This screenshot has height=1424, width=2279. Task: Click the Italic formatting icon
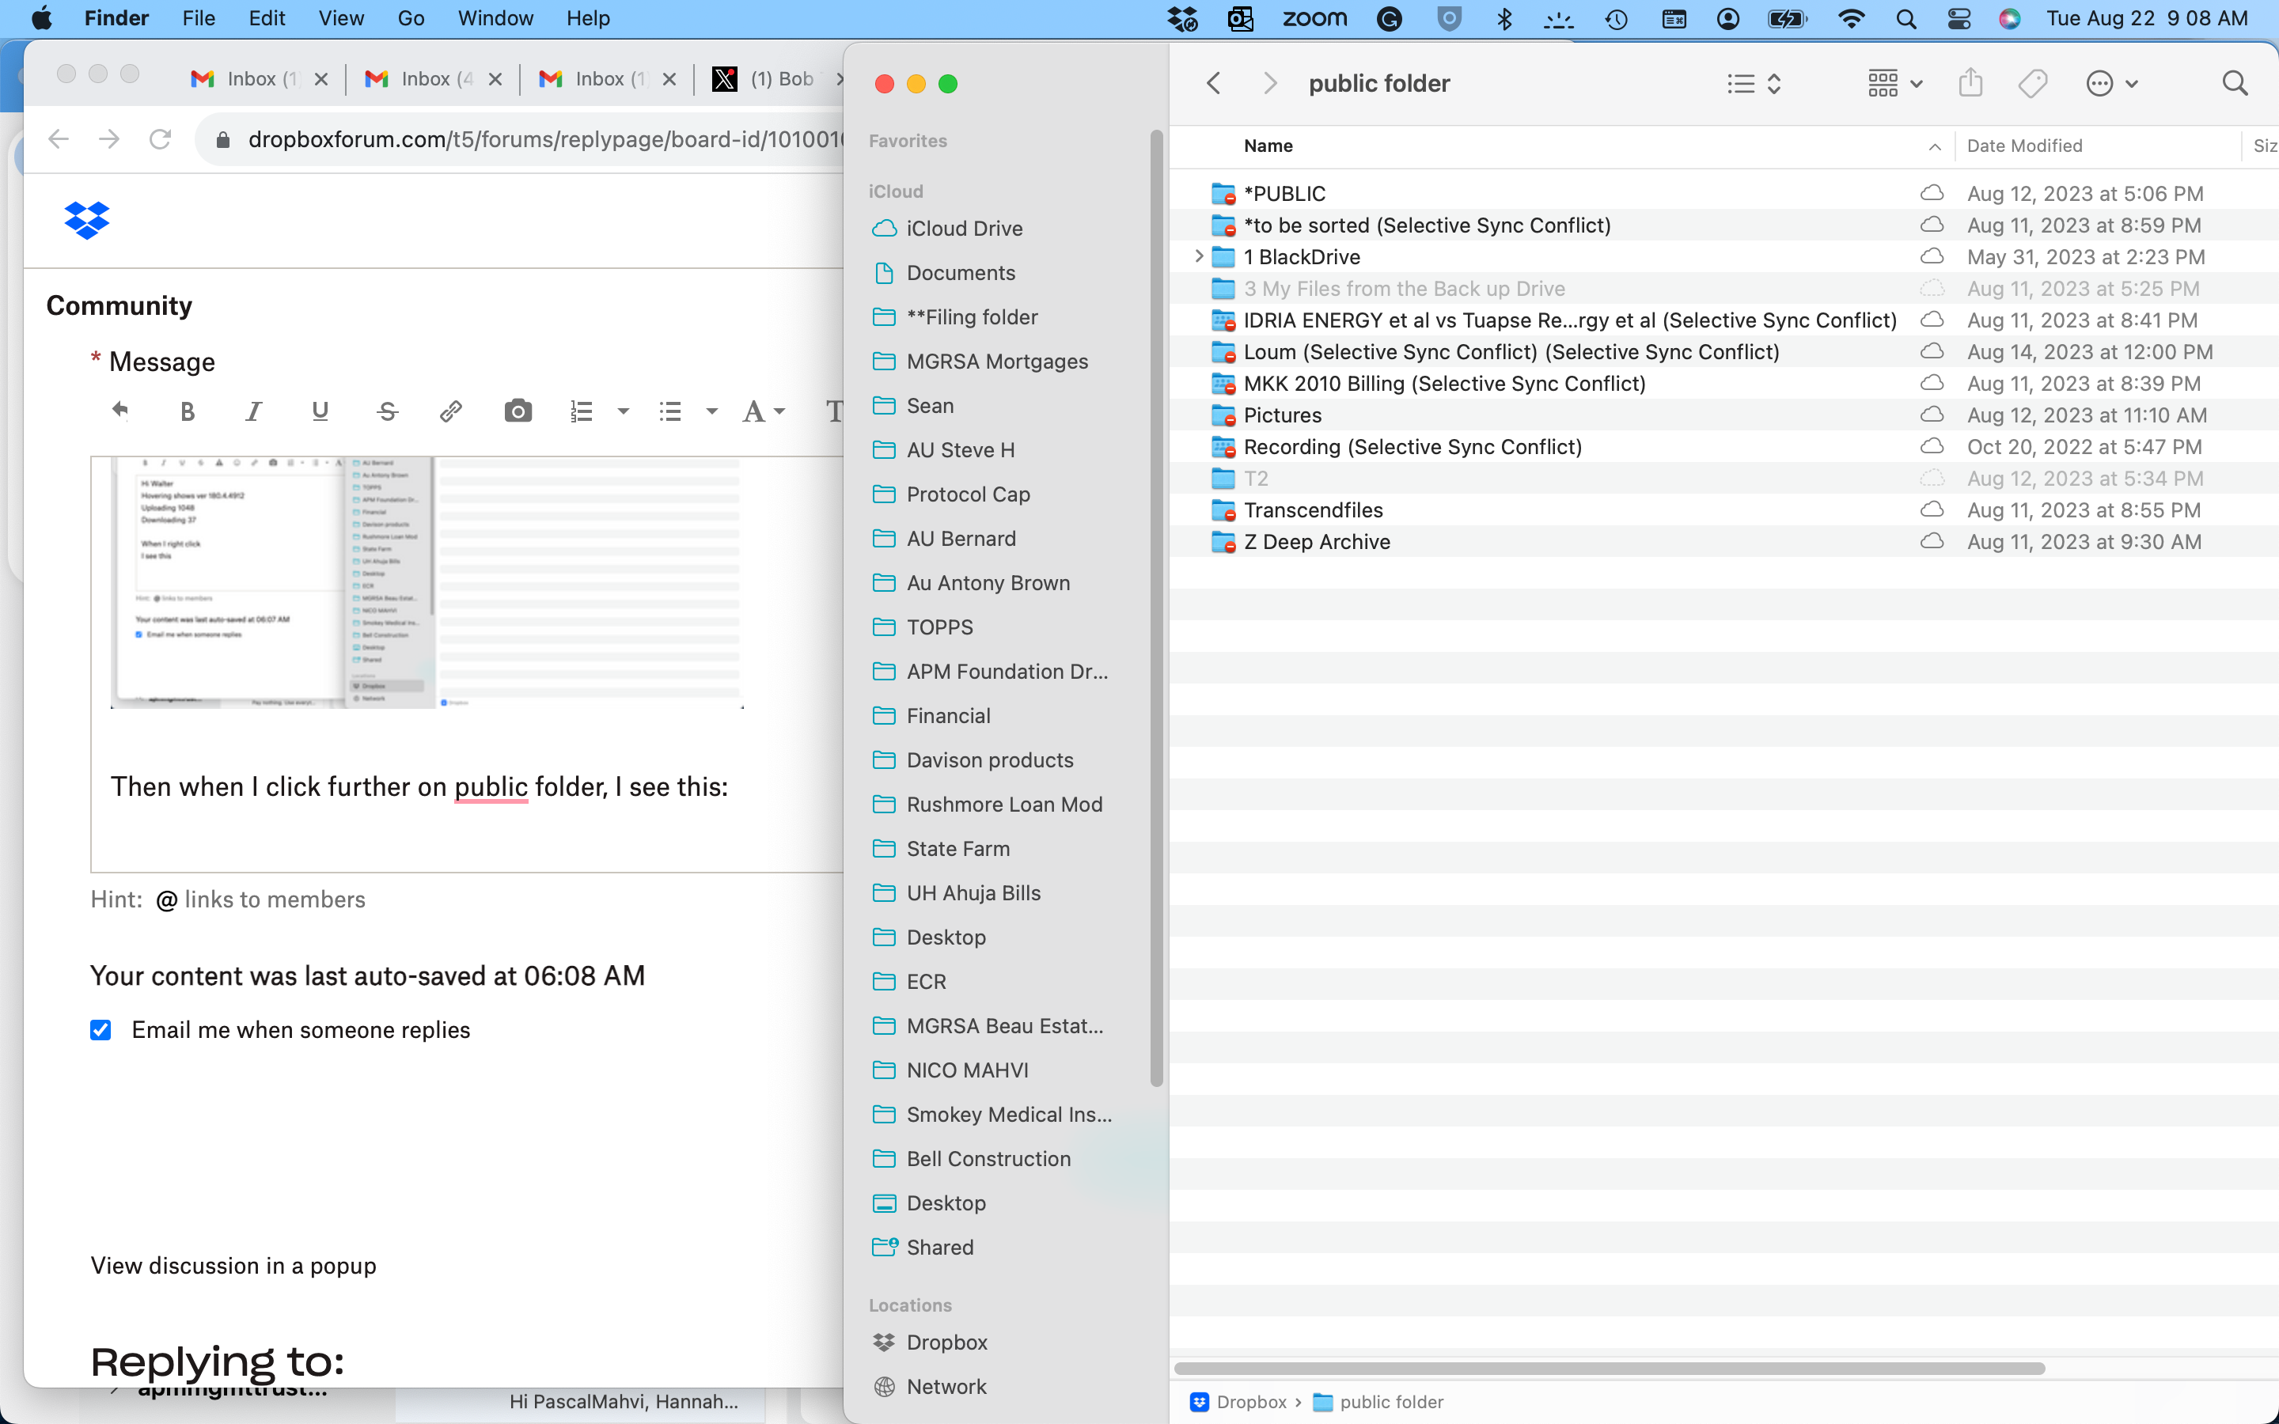[x=253, y=411]
